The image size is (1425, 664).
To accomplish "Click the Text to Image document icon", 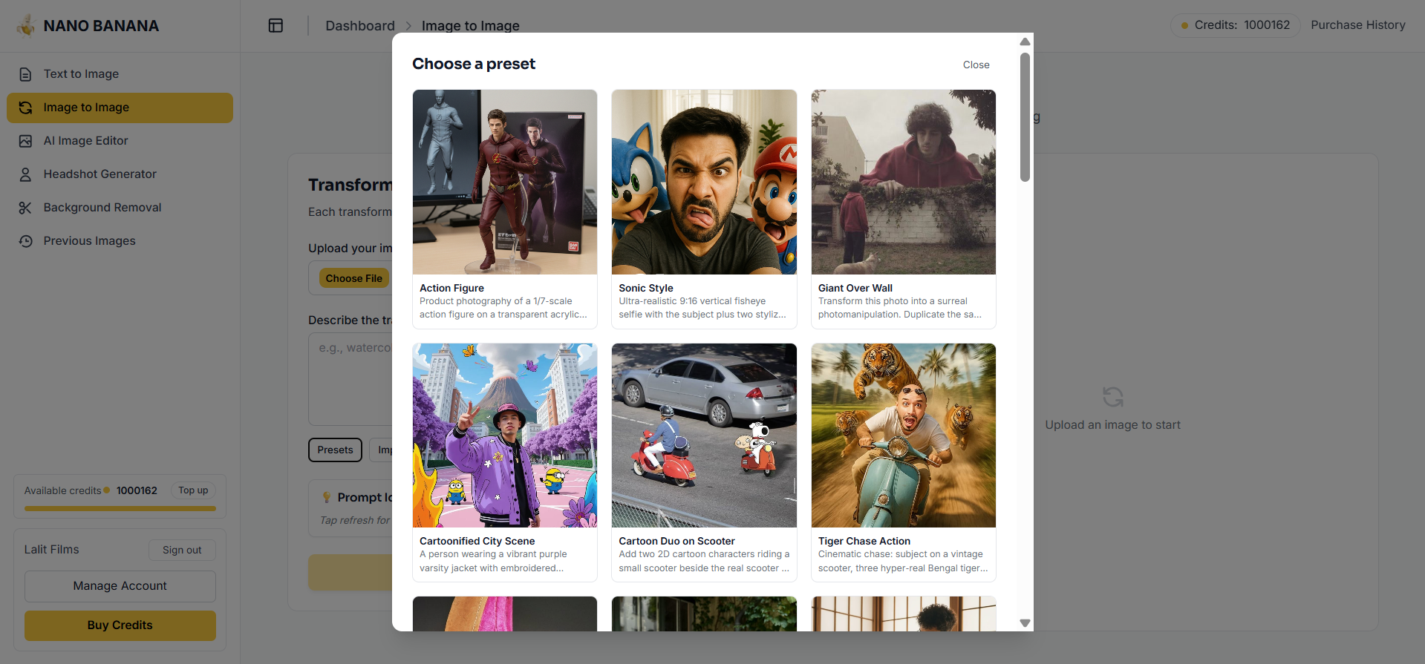I will pos(25,74).
